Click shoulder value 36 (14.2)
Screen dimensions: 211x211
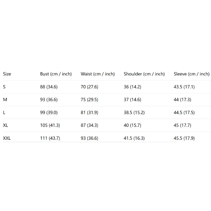coord(132,87)
